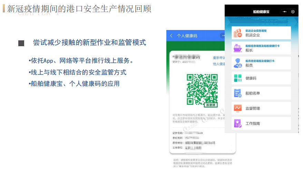Open the 船员 menu entry
The height and width of the screenshot is (171, 303).
click(x=261, y=63)
